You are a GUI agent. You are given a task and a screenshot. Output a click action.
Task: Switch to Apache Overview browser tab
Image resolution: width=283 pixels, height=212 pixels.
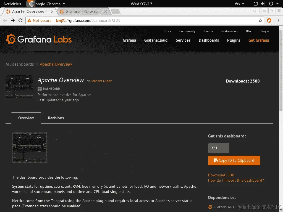point(29,12)
